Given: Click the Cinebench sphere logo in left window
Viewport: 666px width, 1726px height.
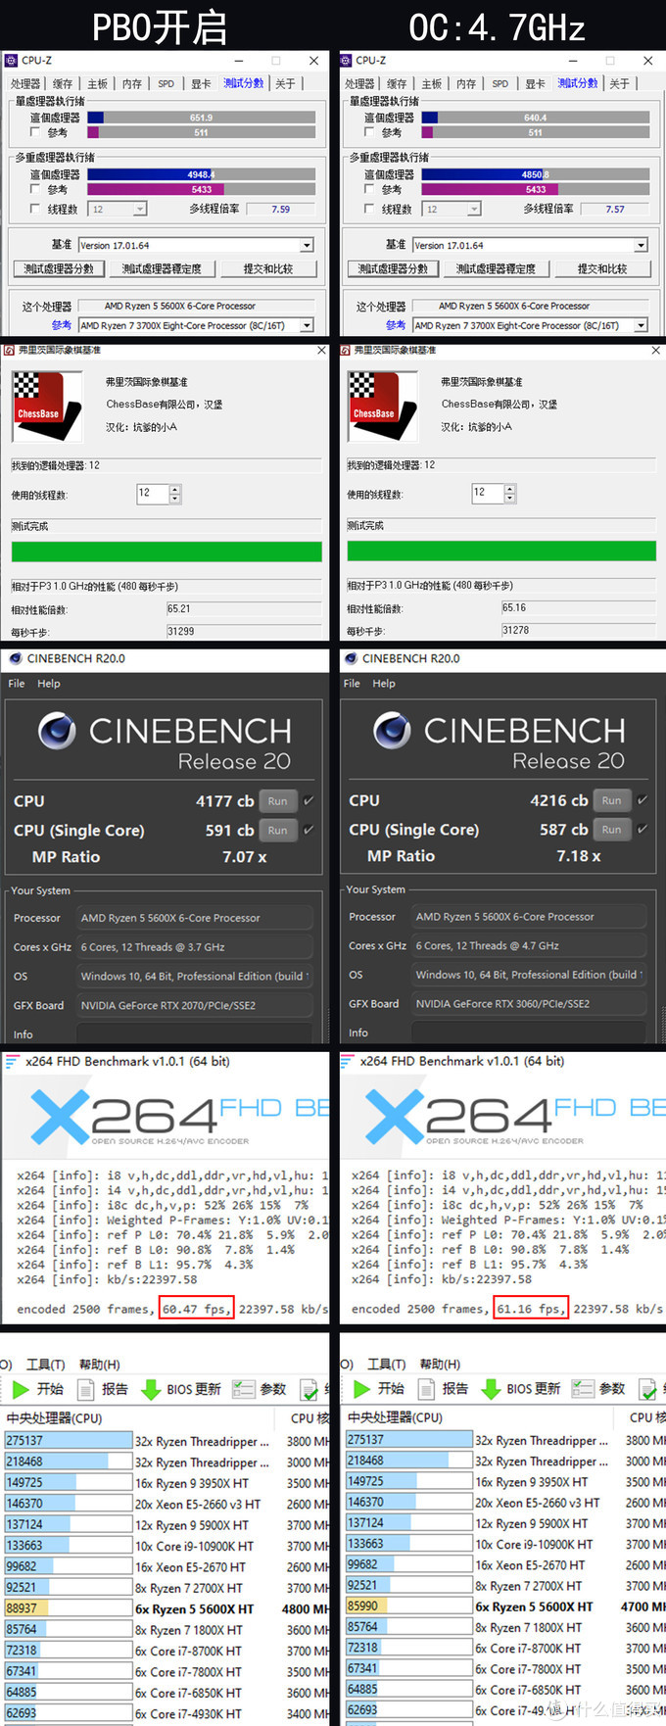Looking at the screenshot, I should click(x=57, y=731).
